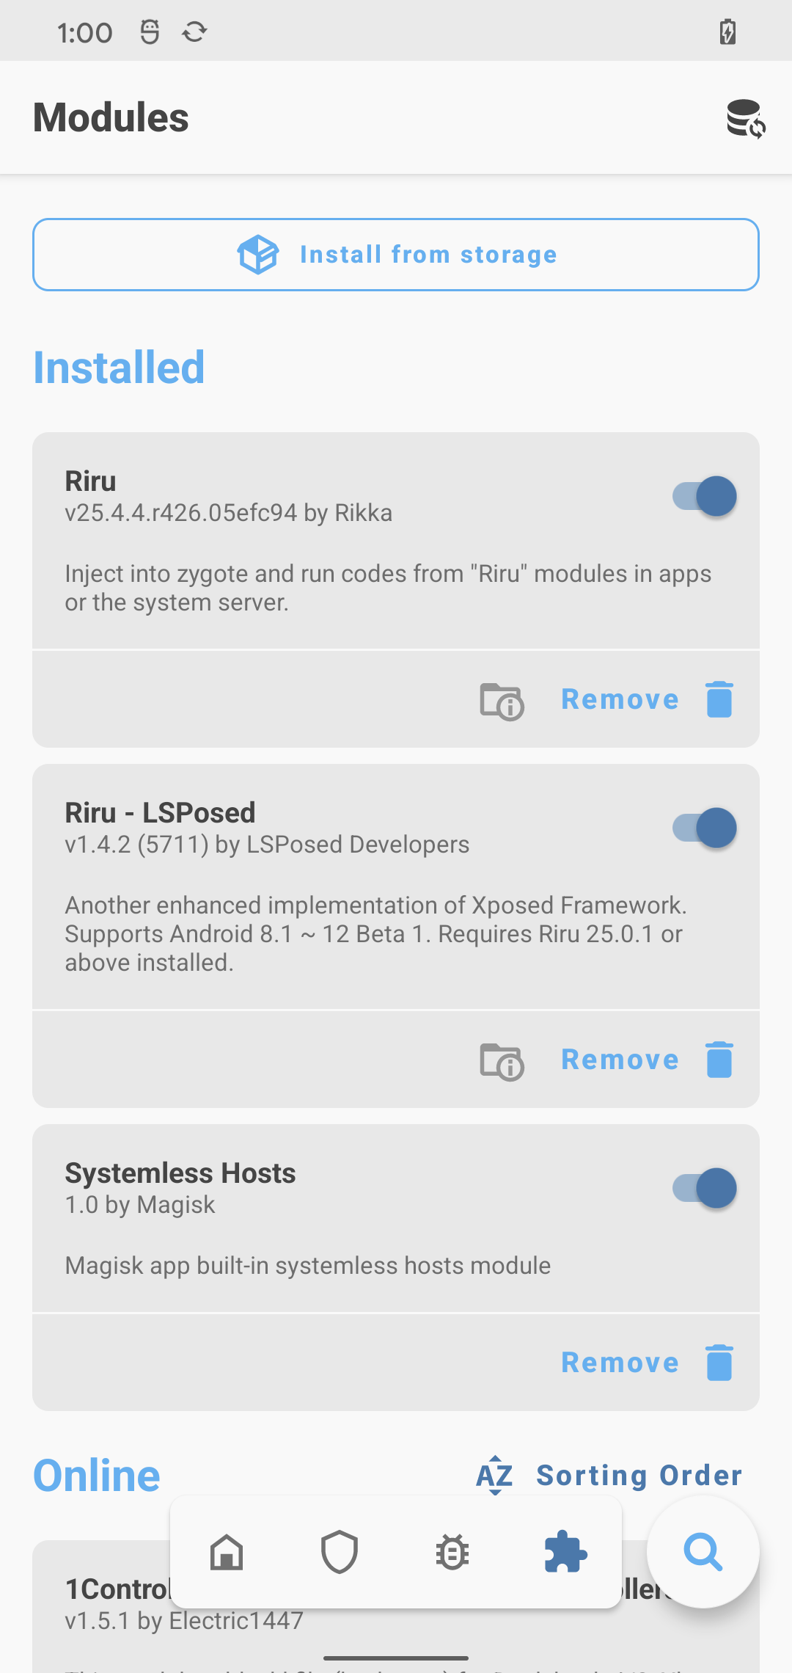Viewport: 792px width, 1673px height.
Task: Tap text 1.0 by Magisk
Action: tap(140, 1205)
